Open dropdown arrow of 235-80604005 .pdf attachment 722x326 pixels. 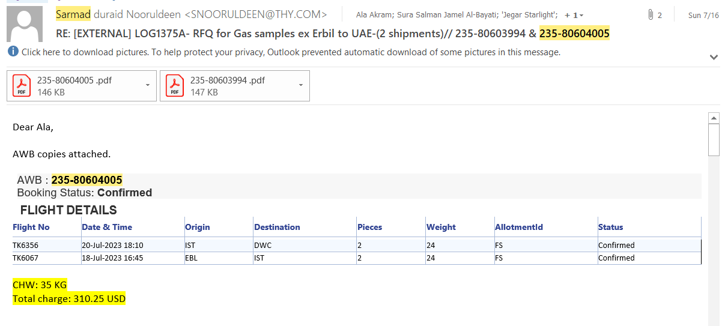point(148,85)
